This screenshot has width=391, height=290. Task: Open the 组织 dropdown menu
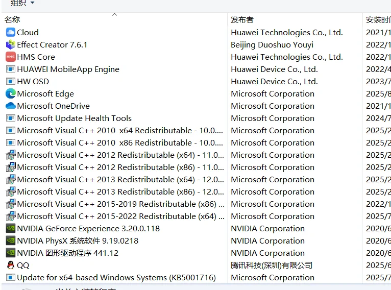click(x=22, y=3)
